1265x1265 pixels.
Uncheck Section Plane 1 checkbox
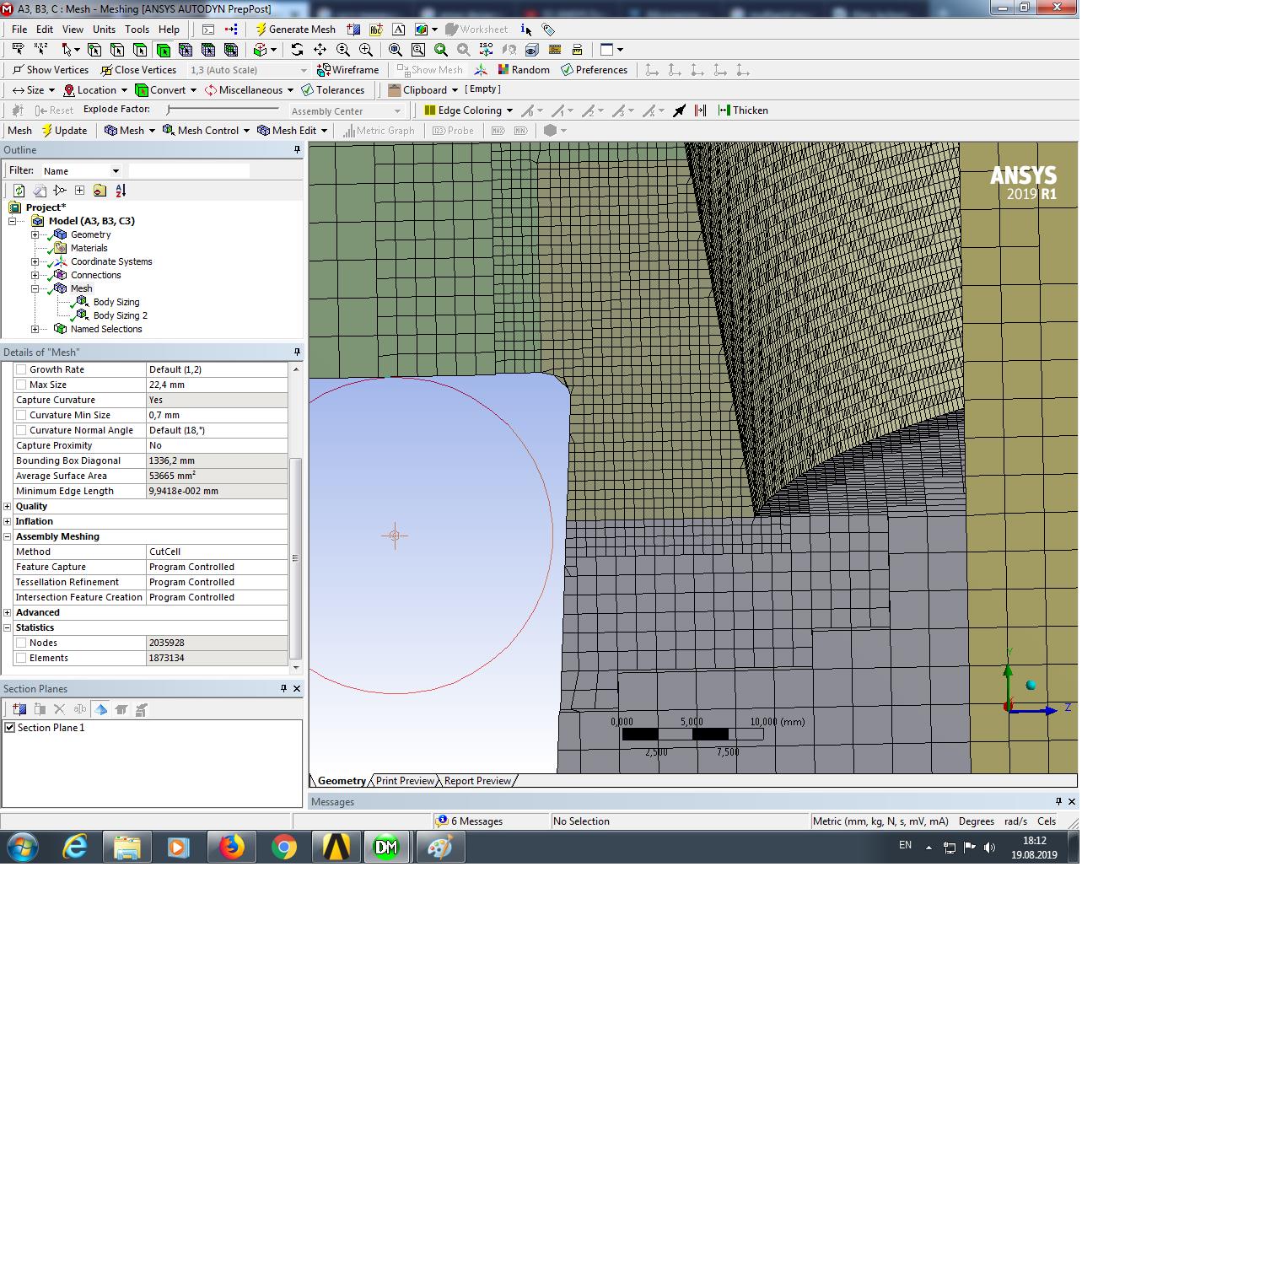10,728
